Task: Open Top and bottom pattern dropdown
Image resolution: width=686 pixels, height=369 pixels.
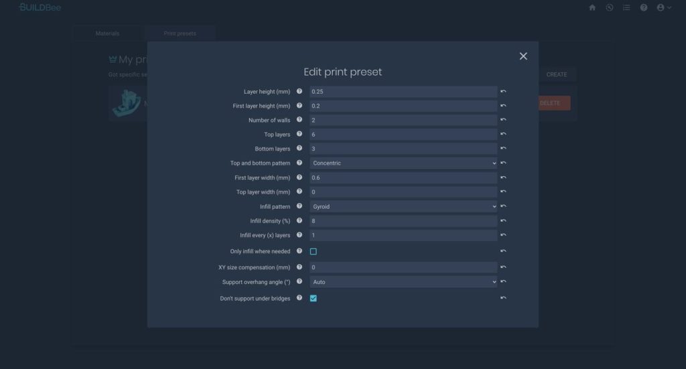Action: (403, 163)
